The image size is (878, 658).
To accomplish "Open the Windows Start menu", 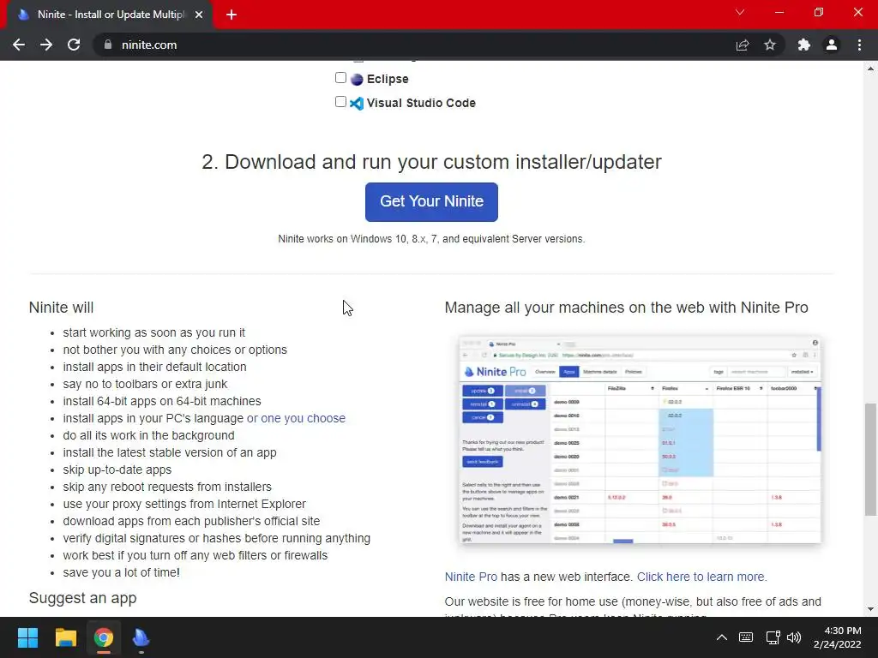I will (x=27, y=637).
